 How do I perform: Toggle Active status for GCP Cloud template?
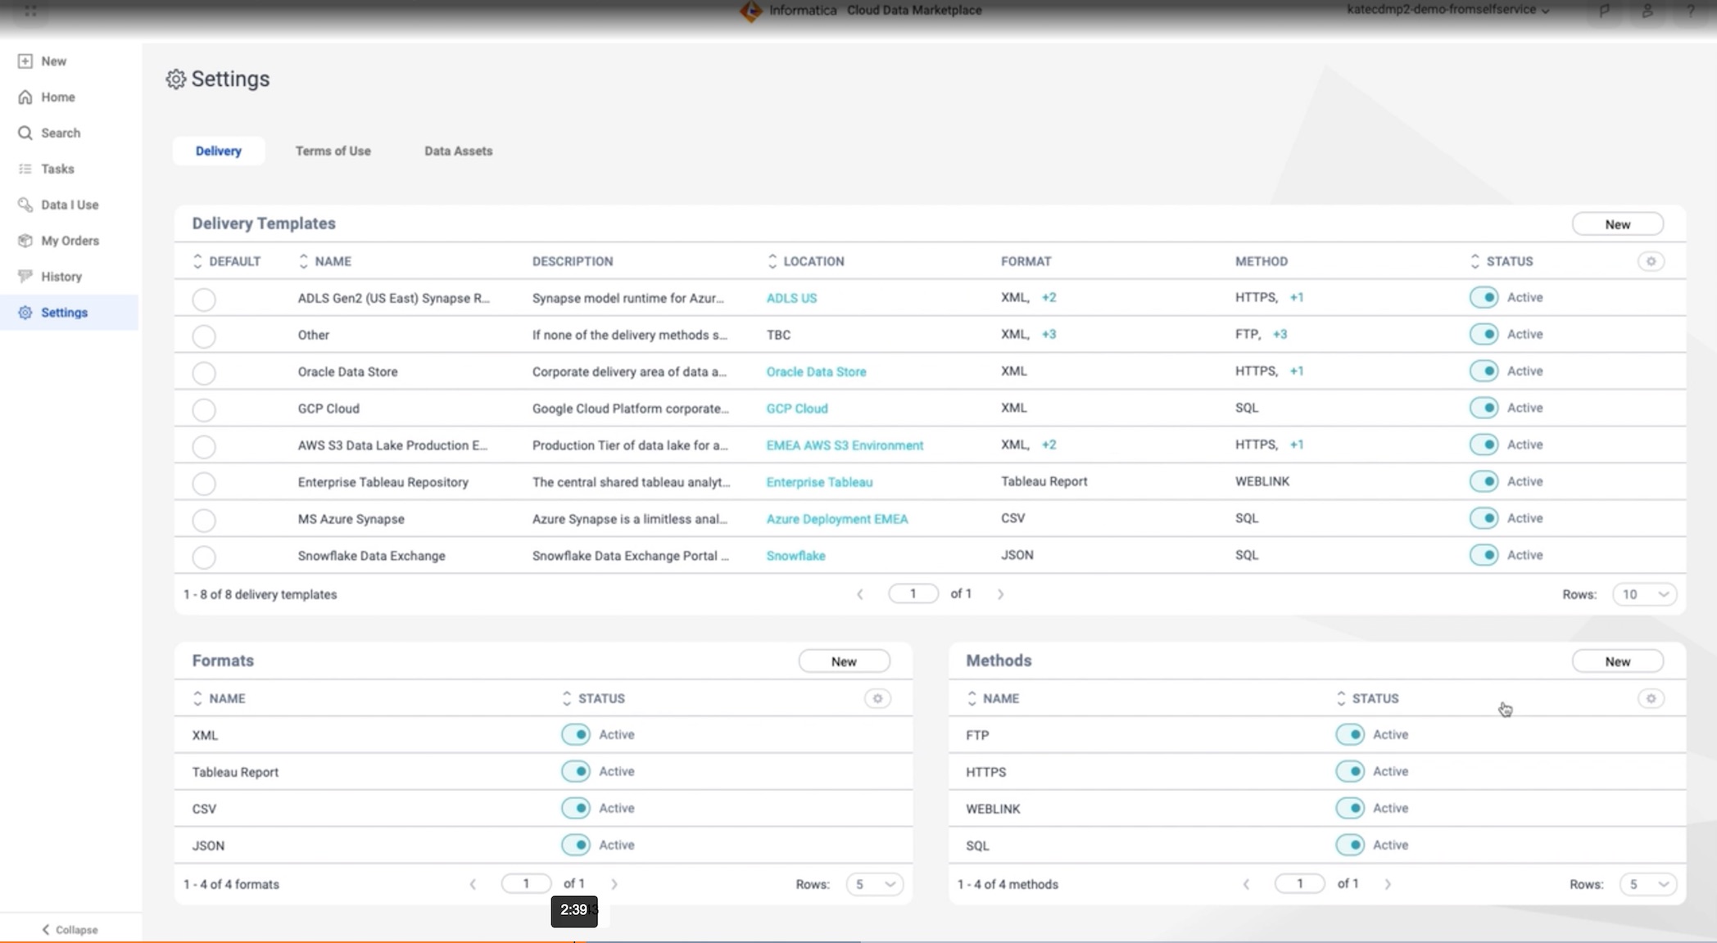pos(1484,408)
